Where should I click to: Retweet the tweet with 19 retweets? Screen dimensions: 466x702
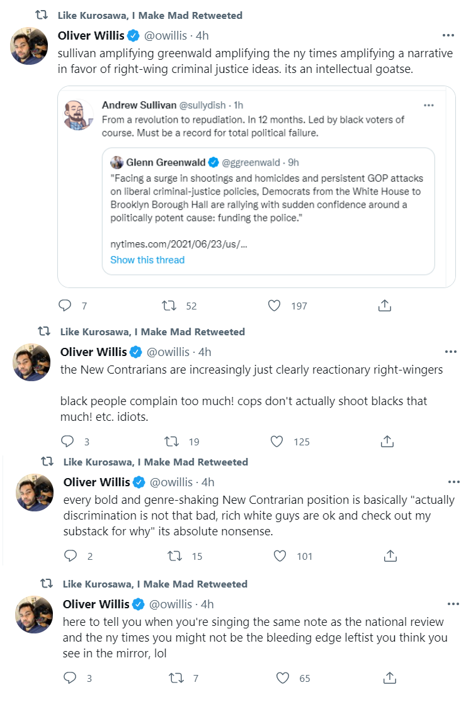pyautogui.click(x=172, y=442)
